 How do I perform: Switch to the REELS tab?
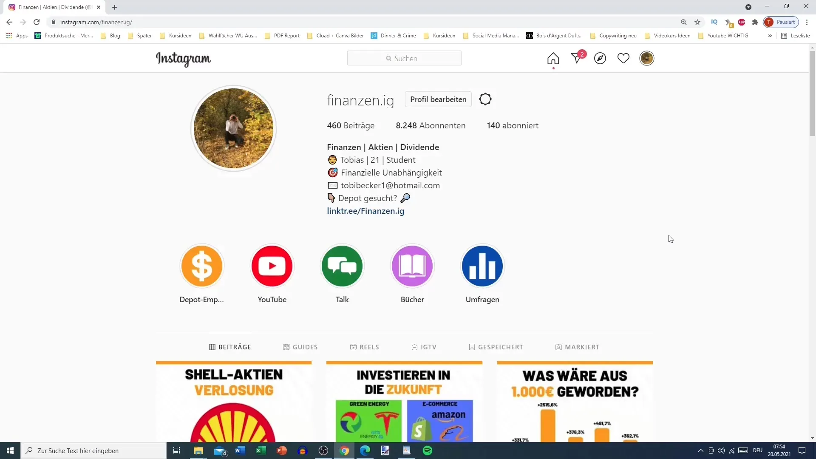365,347
